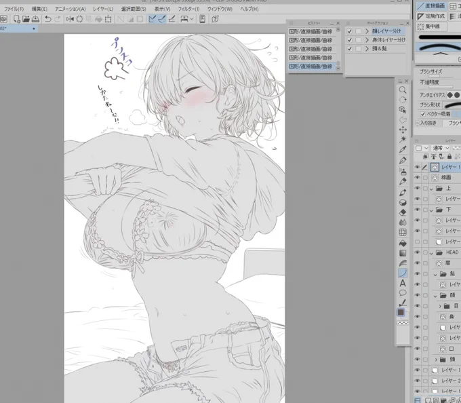Expand the 顔レイヤー分け auto action set
Screen dimensions: 461x403
pos(367,31)
